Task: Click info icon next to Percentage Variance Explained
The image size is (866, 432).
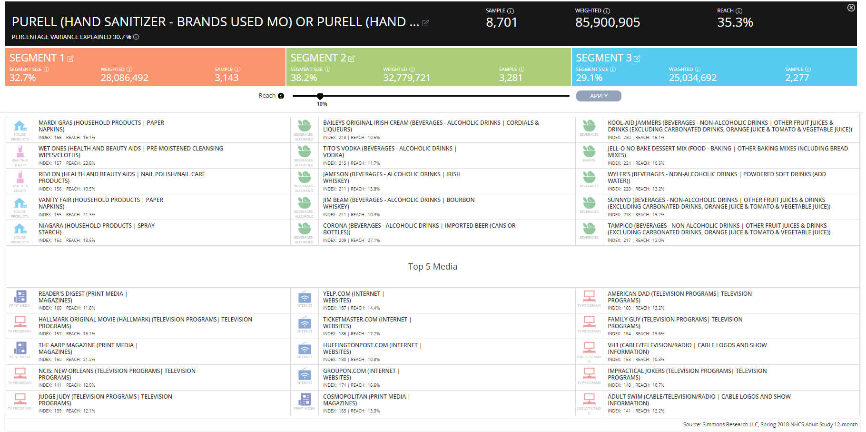Action: pos(136,37)
